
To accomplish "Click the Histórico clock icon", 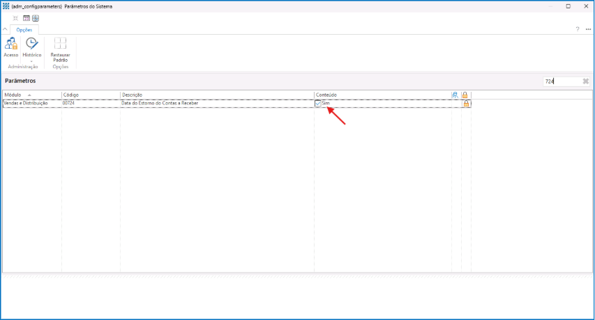I will pos(31,44).
